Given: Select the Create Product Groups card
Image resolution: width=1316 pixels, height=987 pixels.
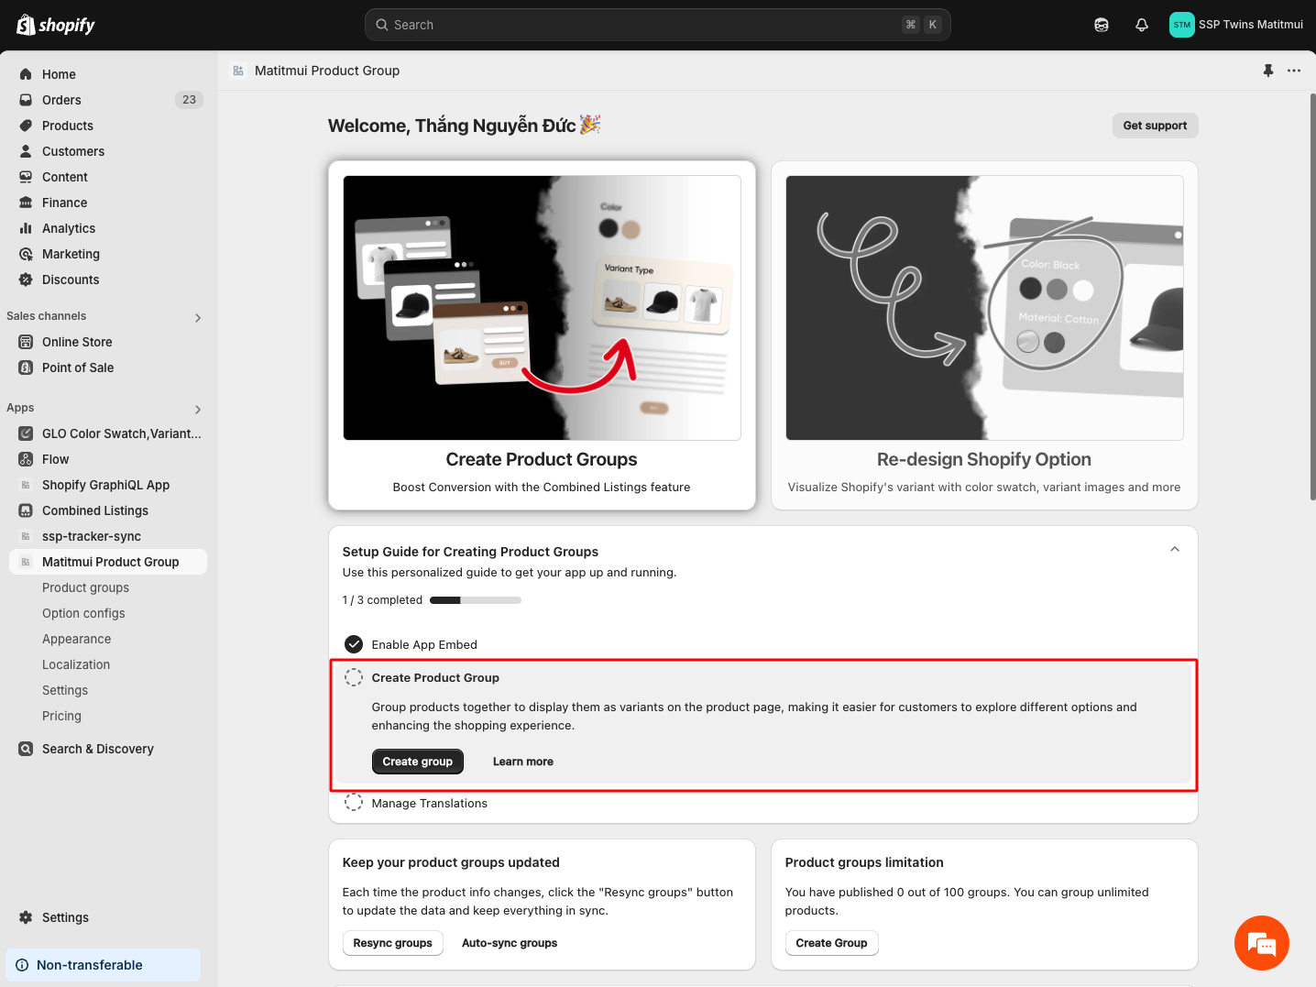Looking at the screenshot, I should (x=542, y=335).
